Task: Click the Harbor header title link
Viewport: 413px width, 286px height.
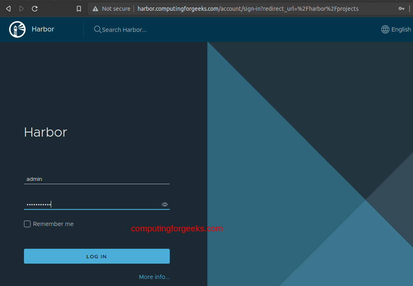Action: pyautogui.click(x=43, y=29)
